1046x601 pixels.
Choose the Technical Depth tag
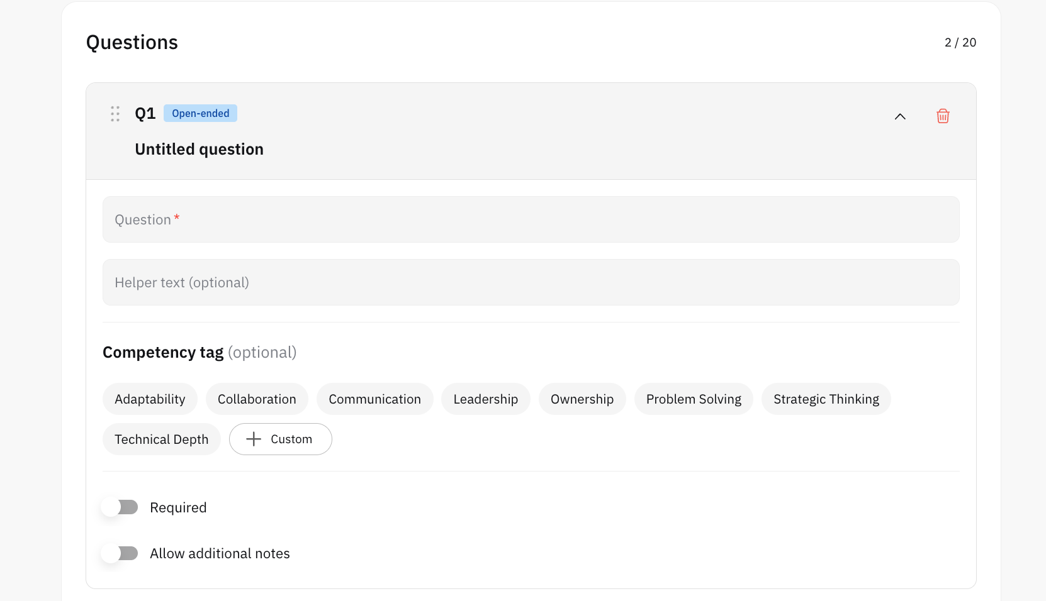162,439
